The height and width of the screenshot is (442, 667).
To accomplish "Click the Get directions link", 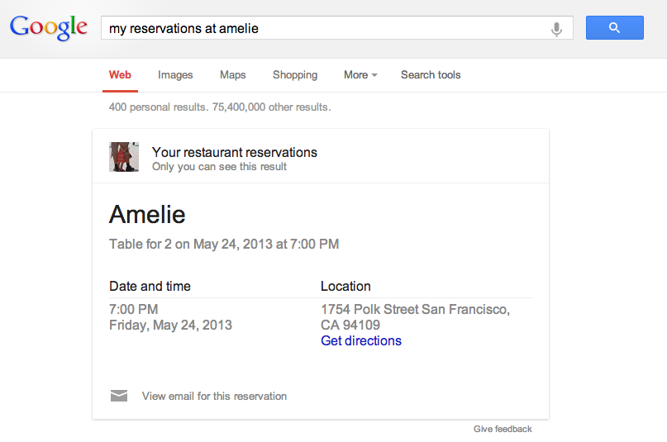I will pos(360,340).
